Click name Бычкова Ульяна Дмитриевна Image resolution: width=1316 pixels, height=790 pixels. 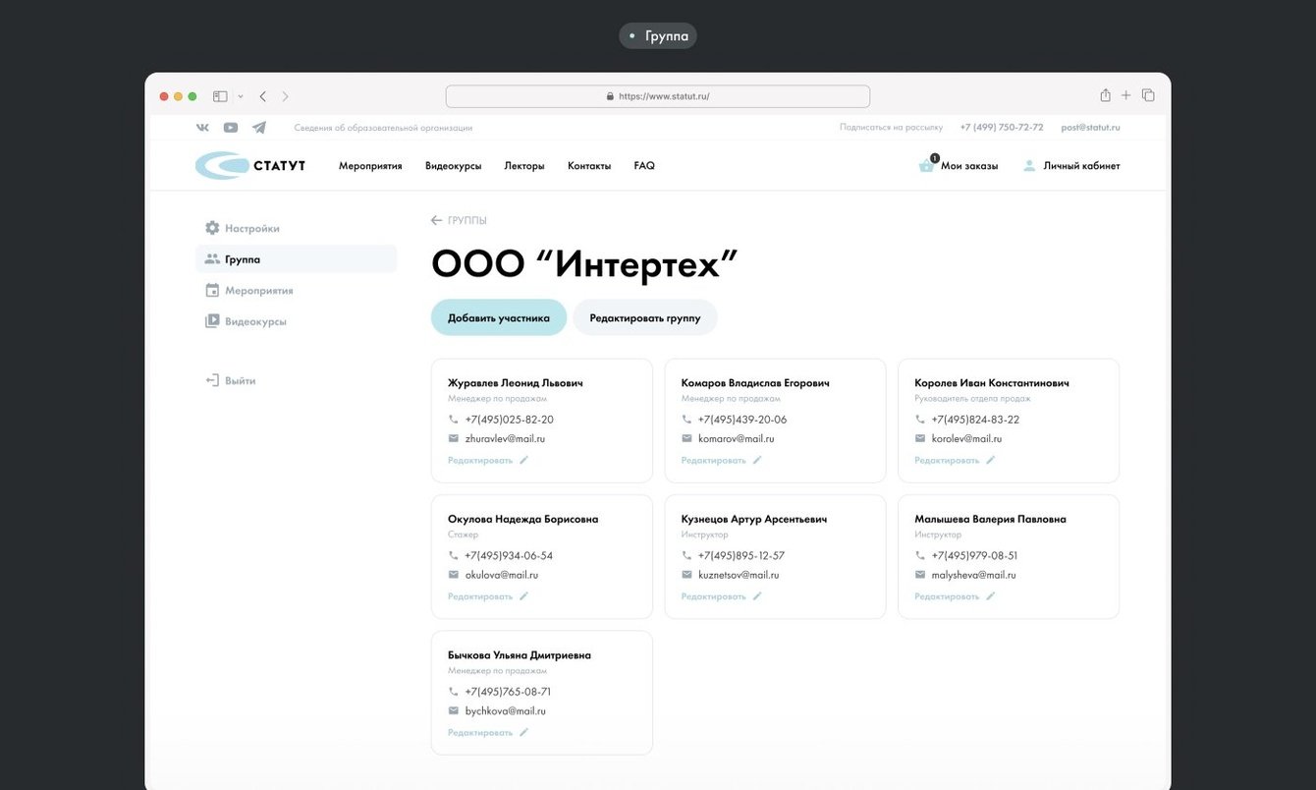pos(520,655)
